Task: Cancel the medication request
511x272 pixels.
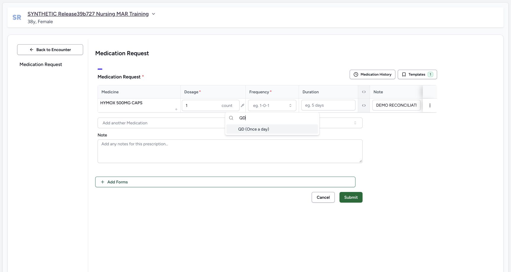Action: [323, 197]
